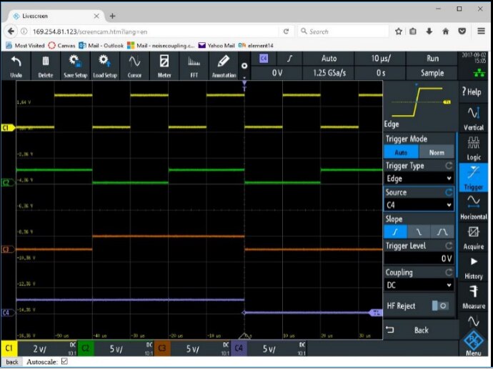Screen dimensions: 493x369
Task: Click the Trigger Level value field
Action: [419, 258]
